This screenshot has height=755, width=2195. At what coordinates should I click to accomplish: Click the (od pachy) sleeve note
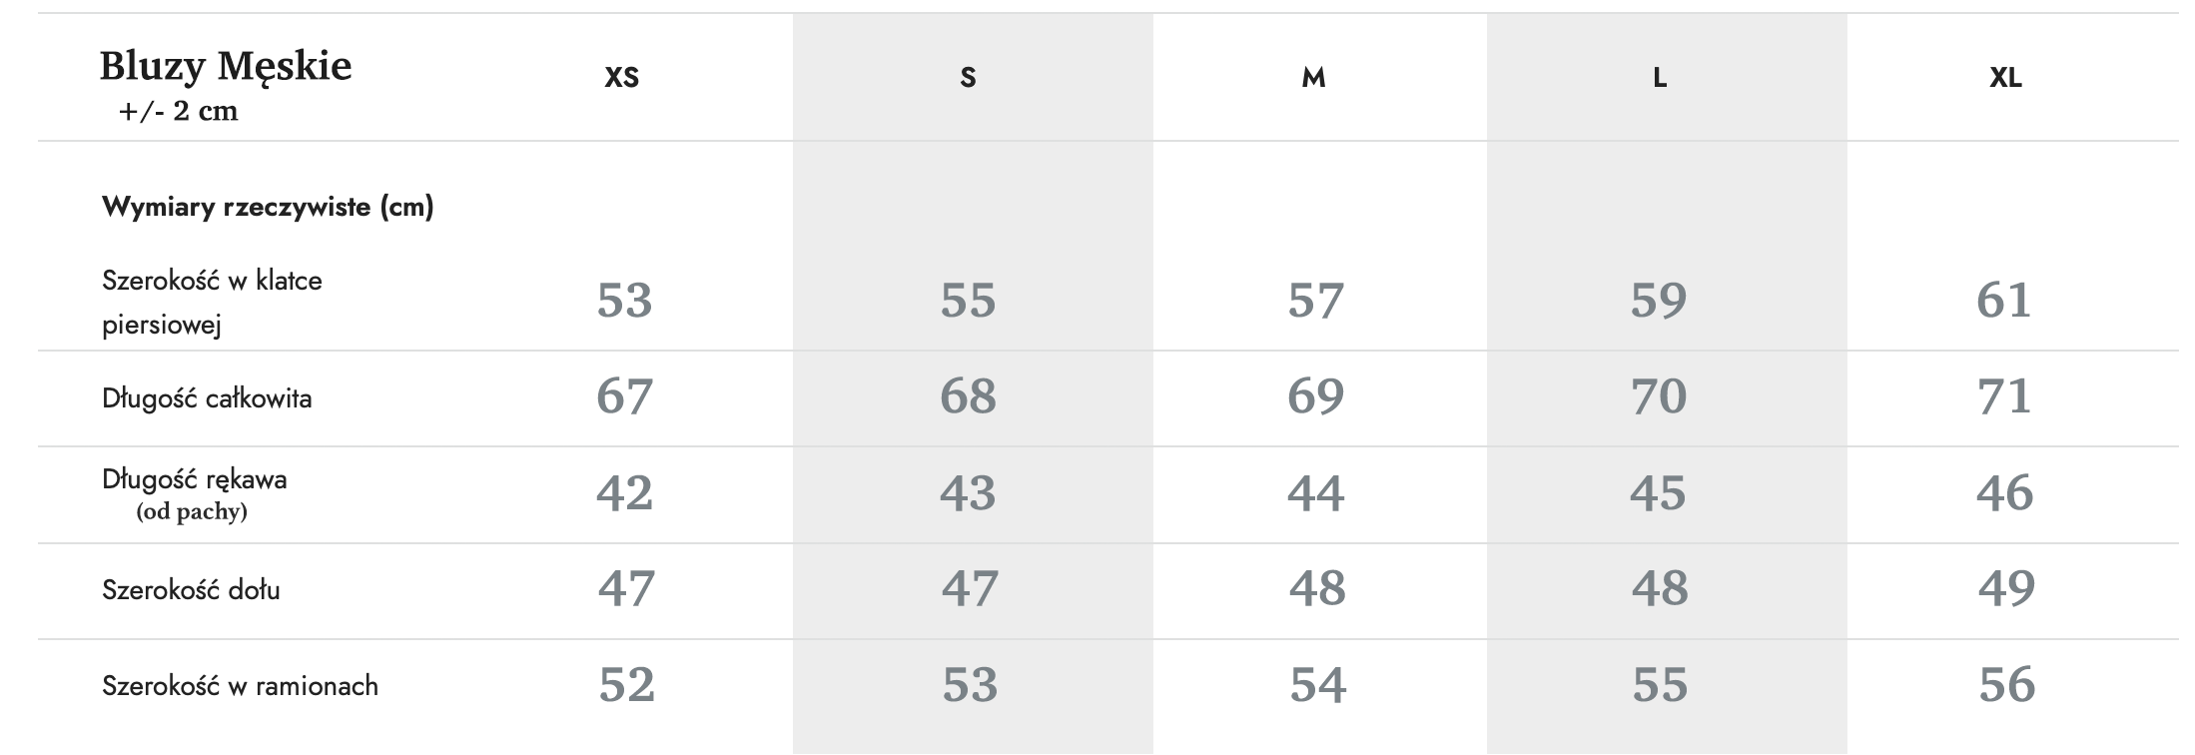coord(192,512)
